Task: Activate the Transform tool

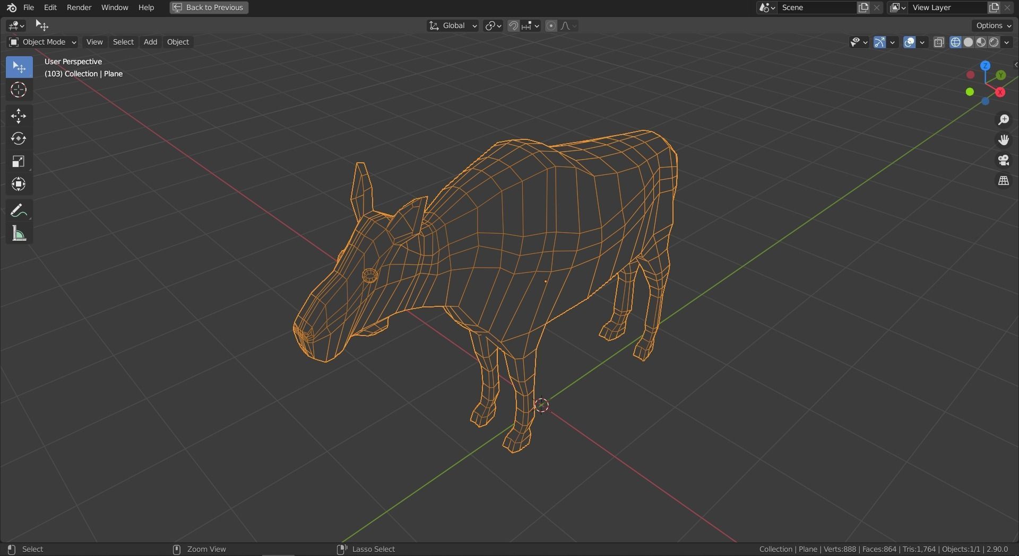Action: click(x=19, y=184)
